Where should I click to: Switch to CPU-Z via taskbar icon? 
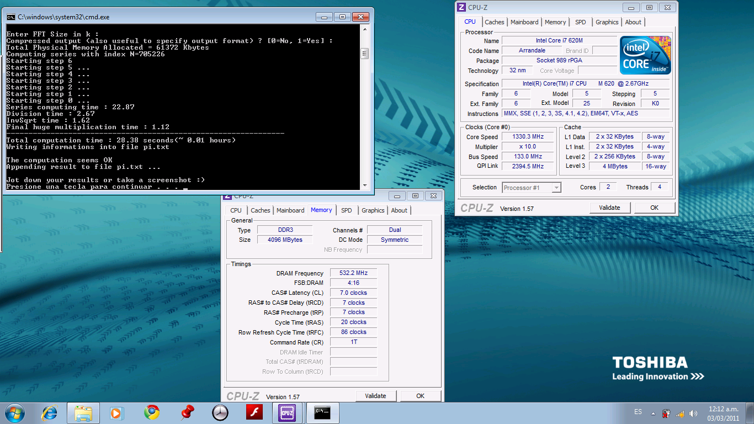point(287,412)
